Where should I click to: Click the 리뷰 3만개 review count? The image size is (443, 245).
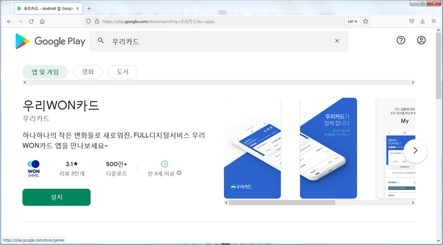72,174
